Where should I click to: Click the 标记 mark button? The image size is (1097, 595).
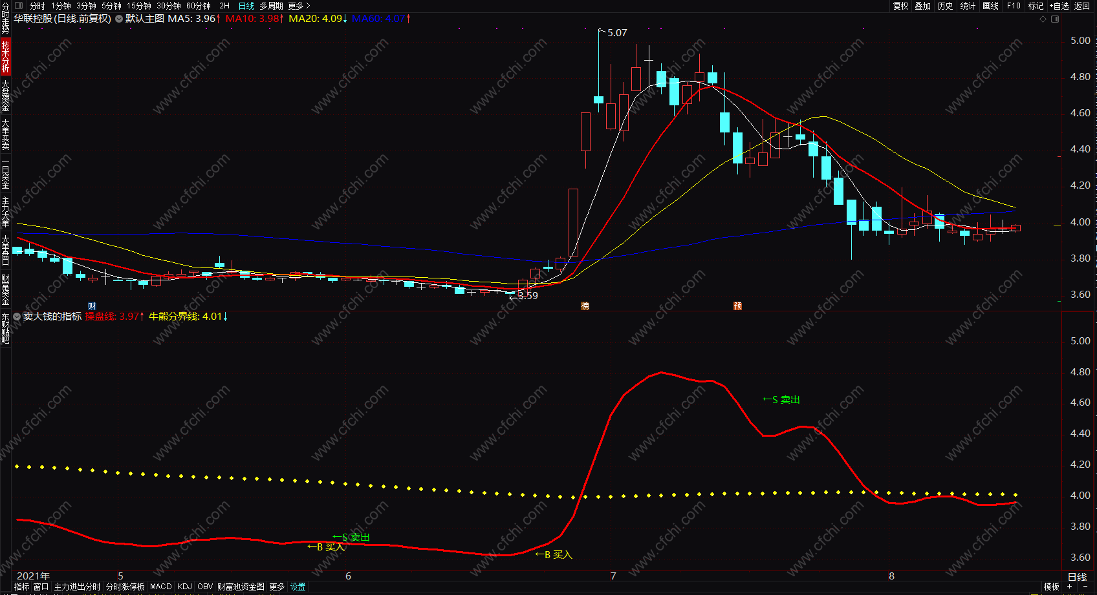1036,6
